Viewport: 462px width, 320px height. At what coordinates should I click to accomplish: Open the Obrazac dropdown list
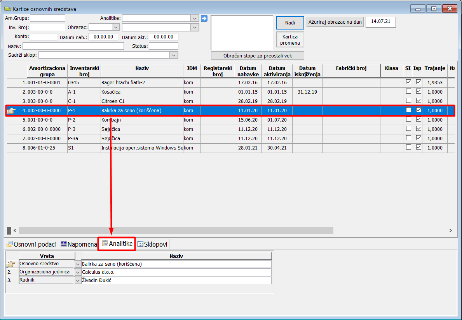point(115,27)
